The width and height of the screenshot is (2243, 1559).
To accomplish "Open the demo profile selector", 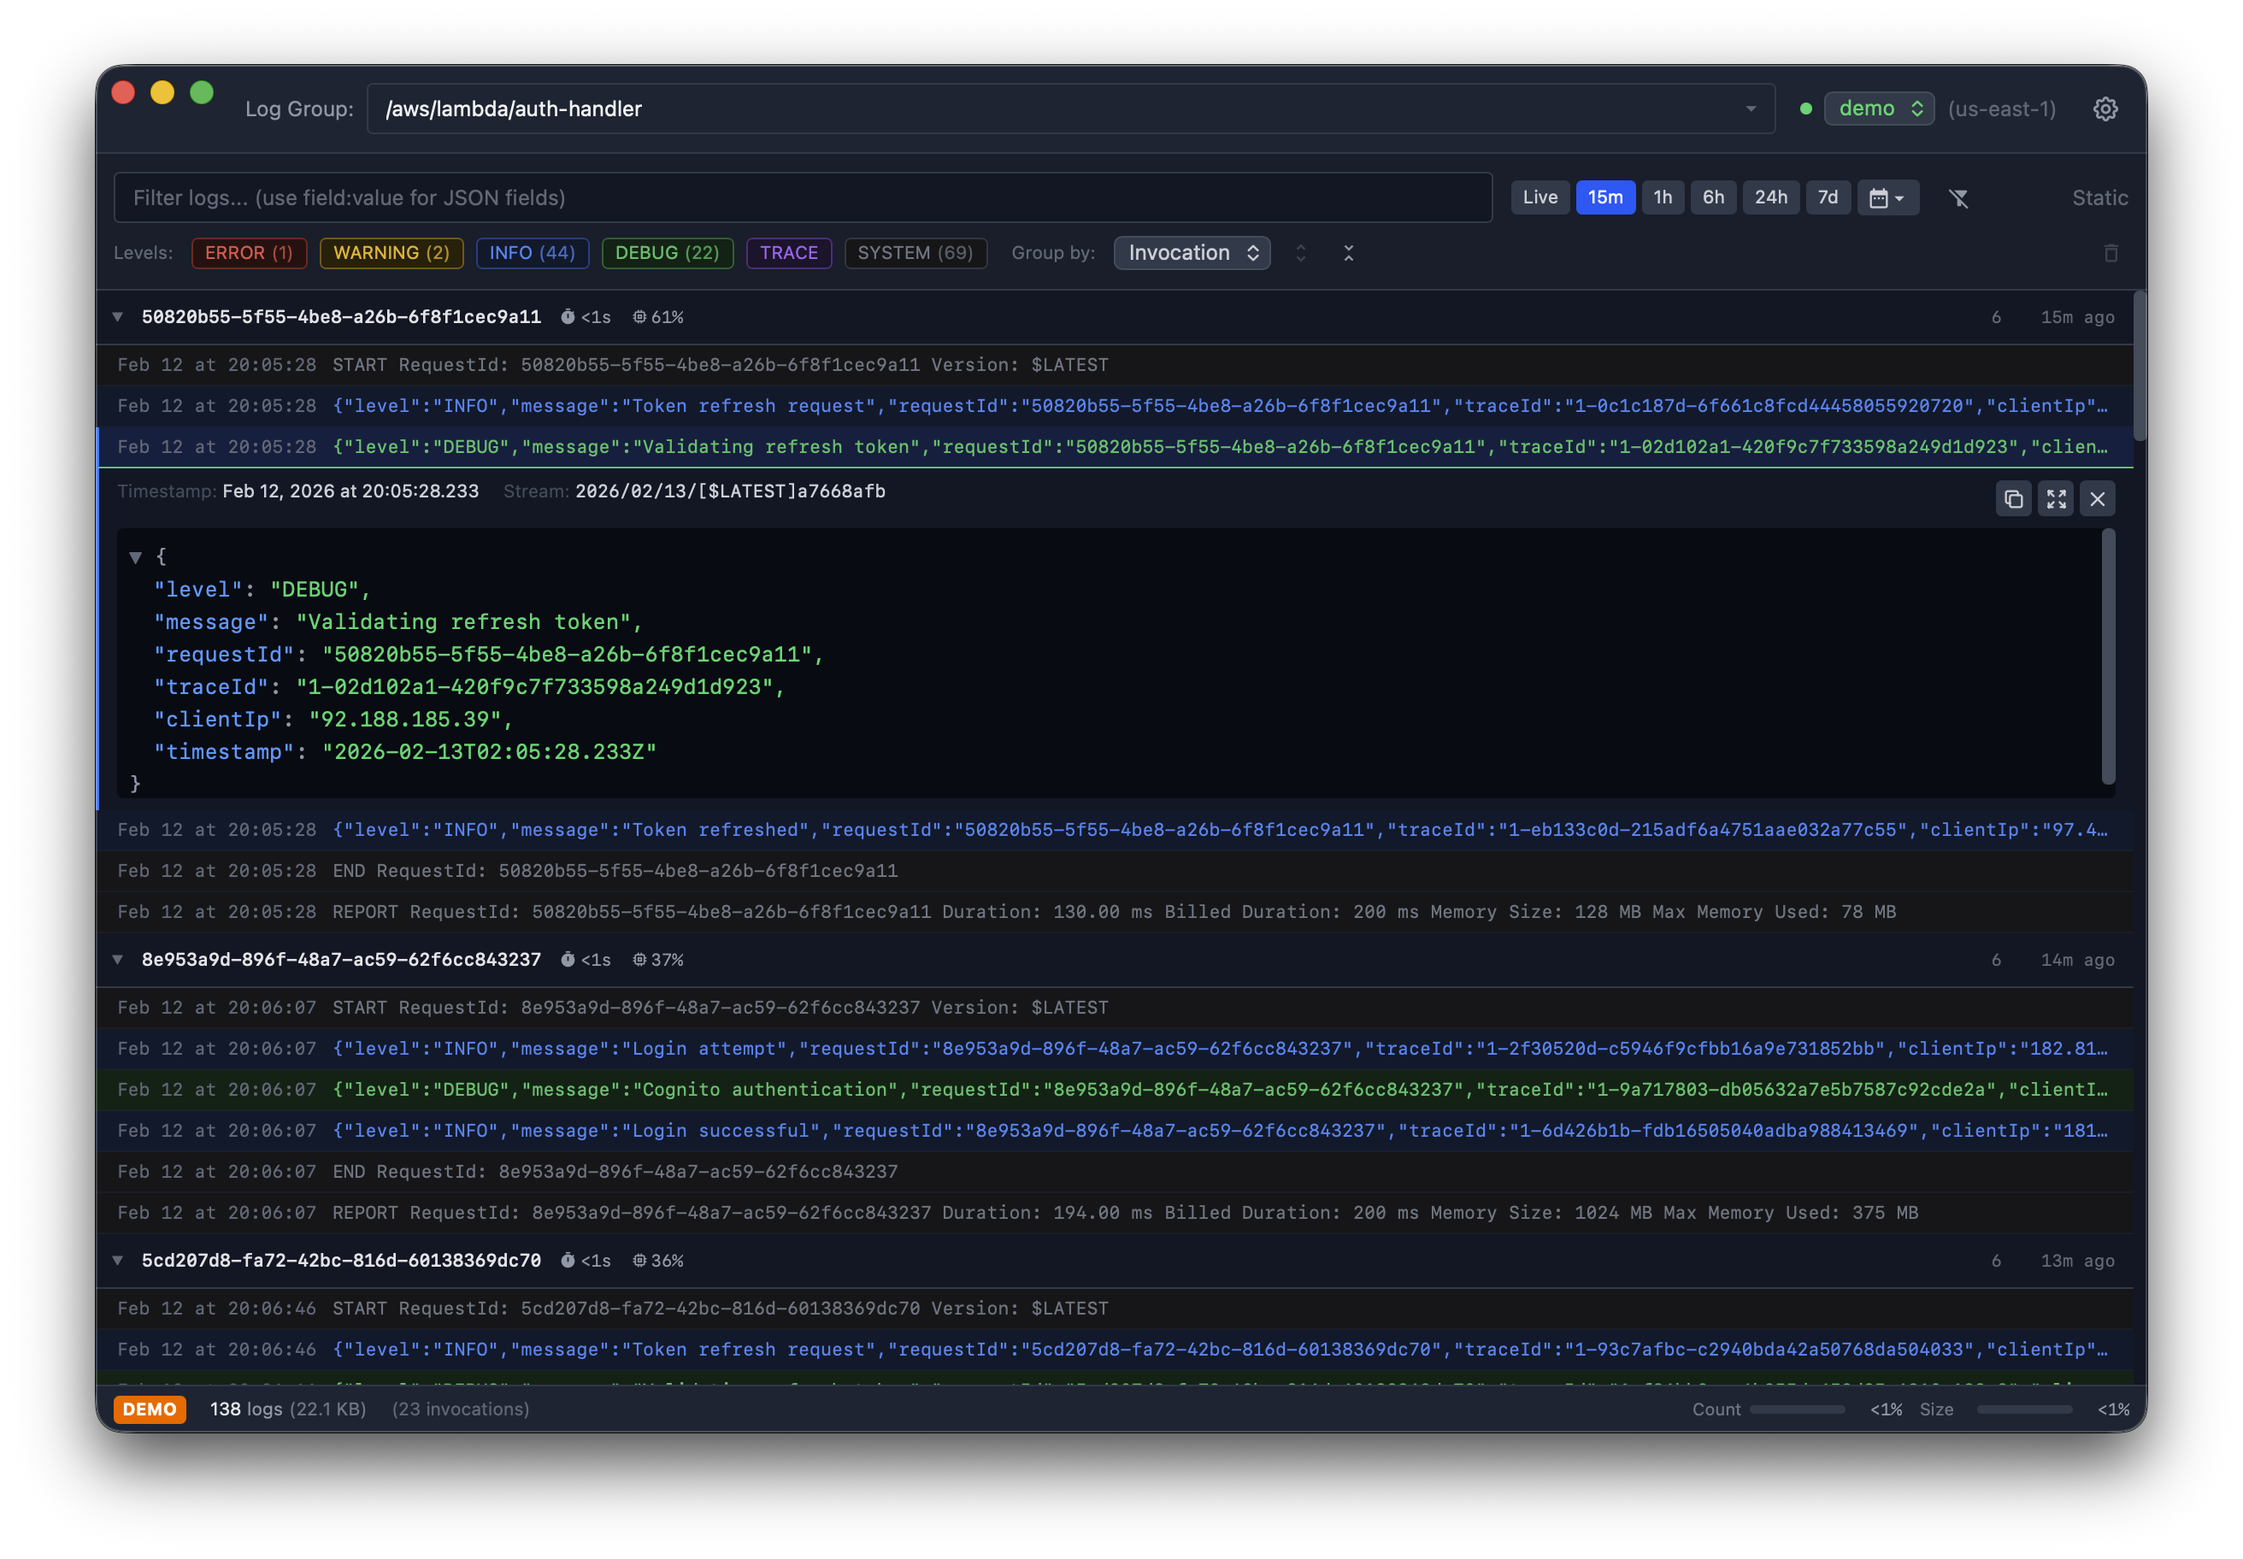I will 1878,109.
